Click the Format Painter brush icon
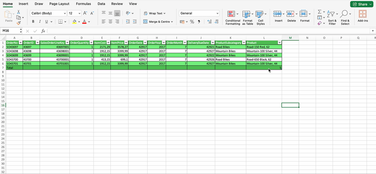Viewport: 376px width, 174px height. coord(18,23)
